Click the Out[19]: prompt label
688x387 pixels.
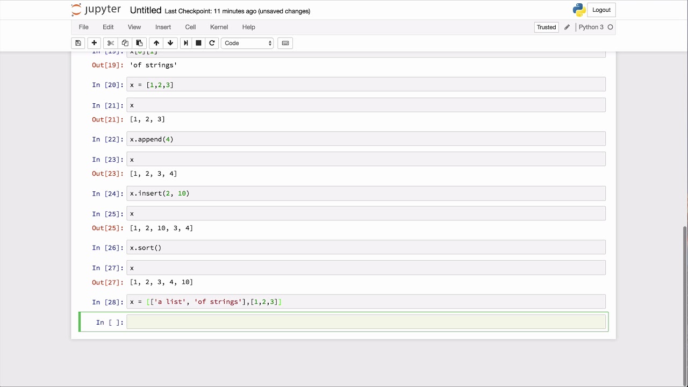pyautogui.click(x=107, y=65)
